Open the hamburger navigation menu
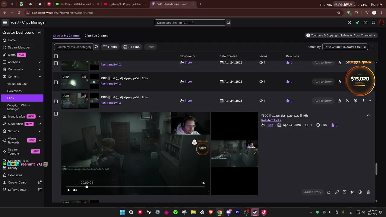This screenshot has width=386, height=217. click(x=5, y=23)
